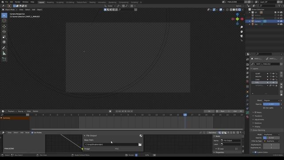284x160 pixels.
Task: Click current frame 16 marker in timeline
Action: (185, 115)
